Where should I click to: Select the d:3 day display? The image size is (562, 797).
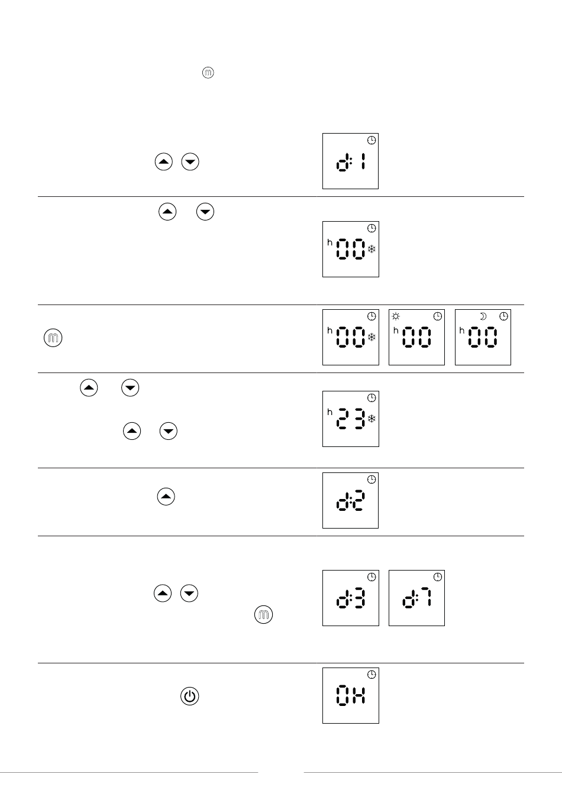(350, 598)
